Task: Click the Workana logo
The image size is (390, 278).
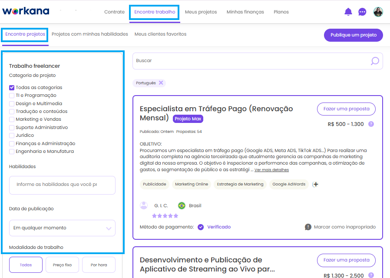Action: [26, 11]
